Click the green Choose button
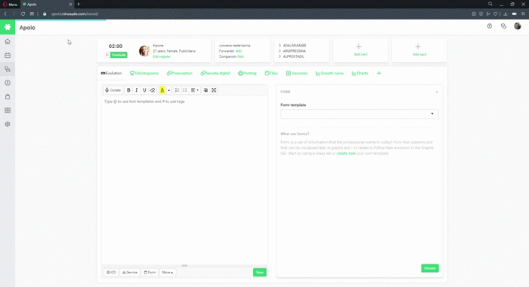 coord(430,268)
